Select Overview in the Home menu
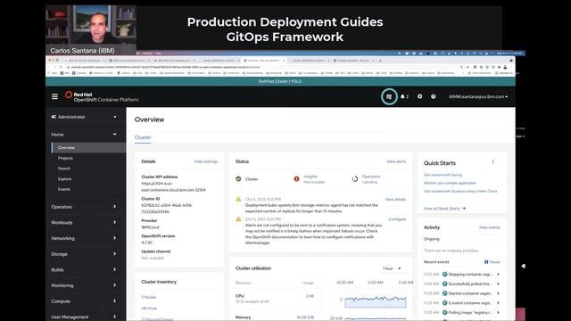This screenshot has height=321, width=571. tap(66, 148)
